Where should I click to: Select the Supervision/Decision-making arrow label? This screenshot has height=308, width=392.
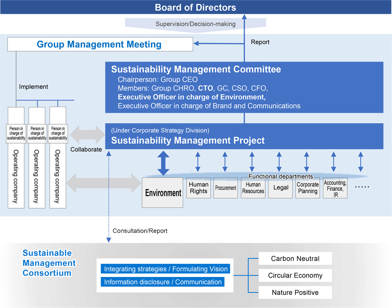[195, 24]
